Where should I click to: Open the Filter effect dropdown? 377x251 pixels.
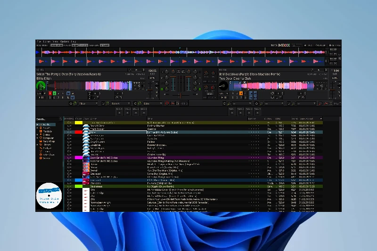tap(88, 104)
